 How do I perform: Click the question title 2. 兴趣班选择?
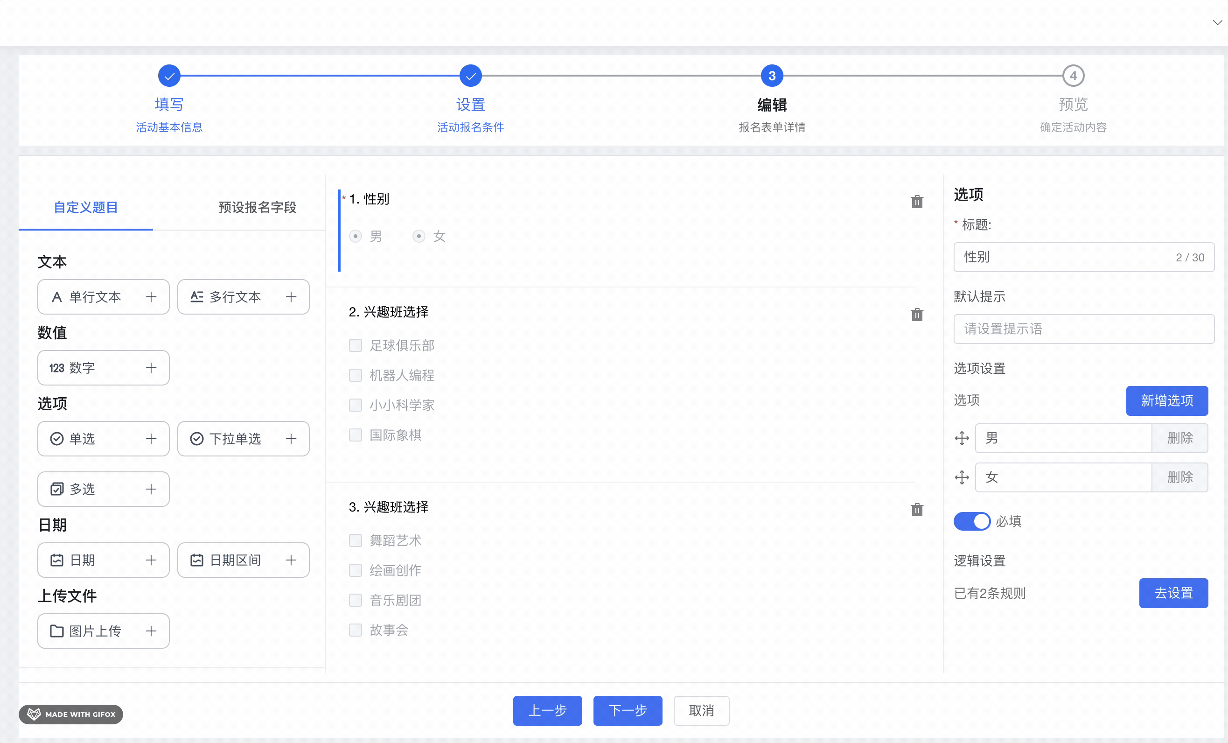pyautogui.click(x=388, y=312)
